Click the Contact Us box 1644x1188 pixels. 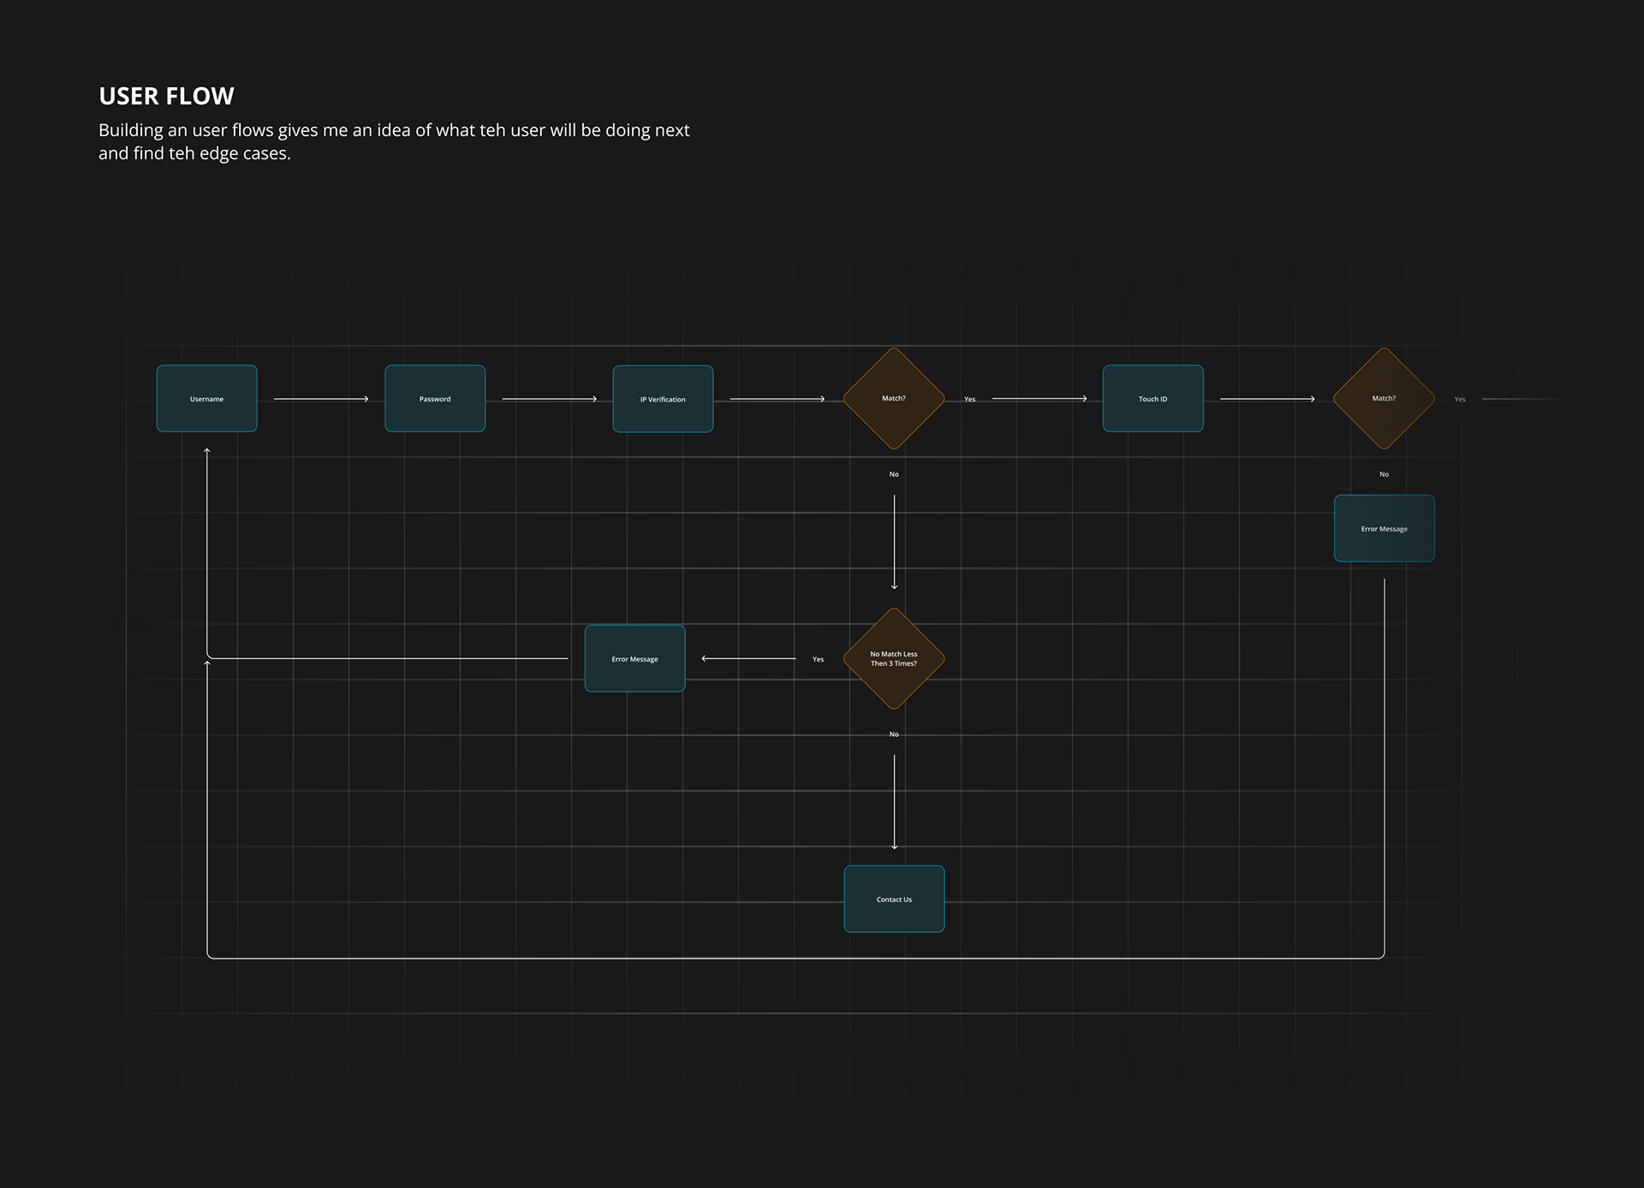tap(894, 899)
